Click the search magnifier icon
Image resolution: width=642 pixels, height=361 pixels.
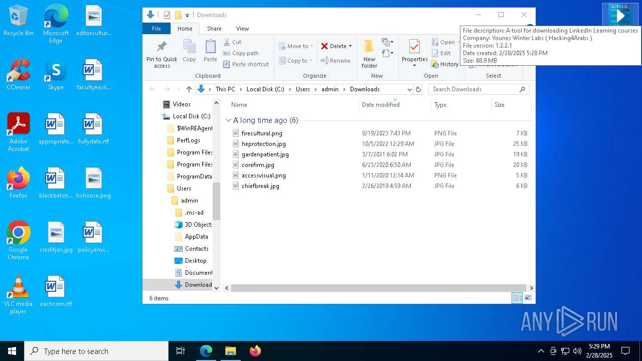click(x=522, y=89)
